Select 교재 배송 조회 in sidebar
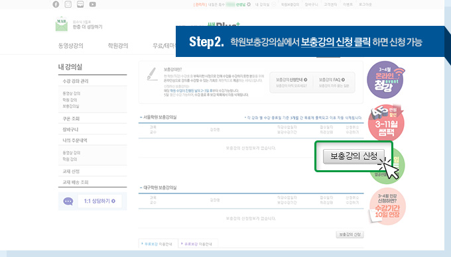The width and height of the screenshot is (451, 257). click(x=76, y=182)
